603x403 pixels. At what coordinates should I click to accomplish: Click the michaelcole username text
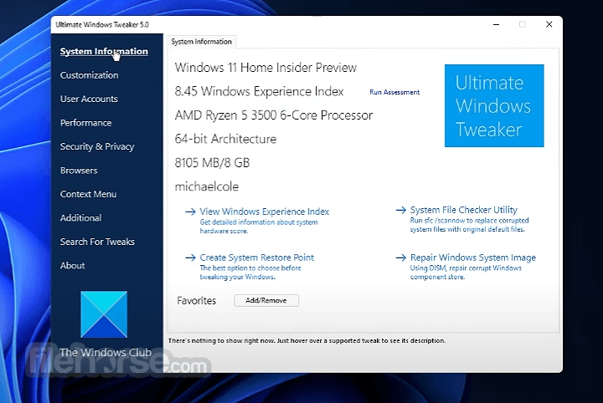tap(207, 186)
